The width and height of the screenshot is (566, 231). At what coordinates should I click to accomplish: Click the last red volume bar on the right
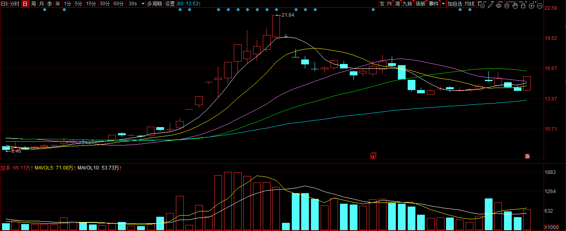527,220
